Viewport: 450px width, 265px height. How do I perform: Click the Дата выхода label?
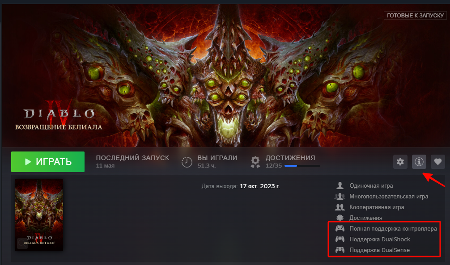pyautogui.click(x=220, y=186)
